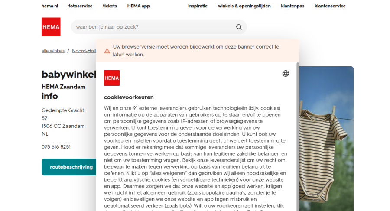The height and width of the screenshot is (211, 390).
Task: Click the 'Gedempte Gracht' street address text
Action: coord(63,110)
